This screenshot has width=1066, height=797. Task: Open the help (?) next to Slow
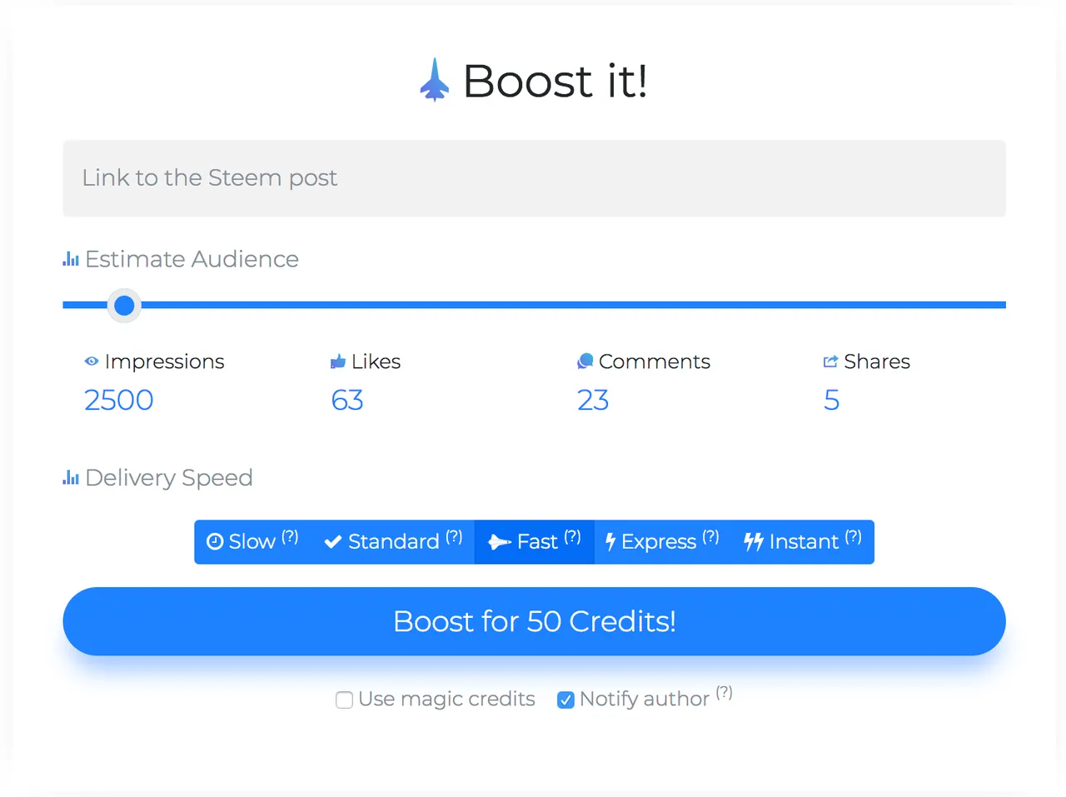(x=290, y=537)
